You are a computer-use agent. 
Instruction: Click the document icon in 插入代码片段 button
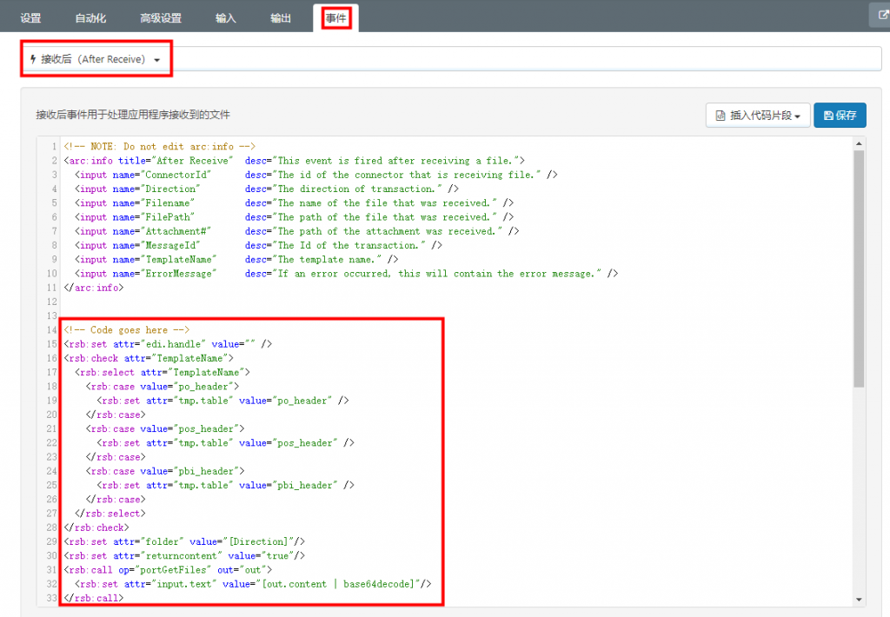pyautogui.click(x=721, y=116)
